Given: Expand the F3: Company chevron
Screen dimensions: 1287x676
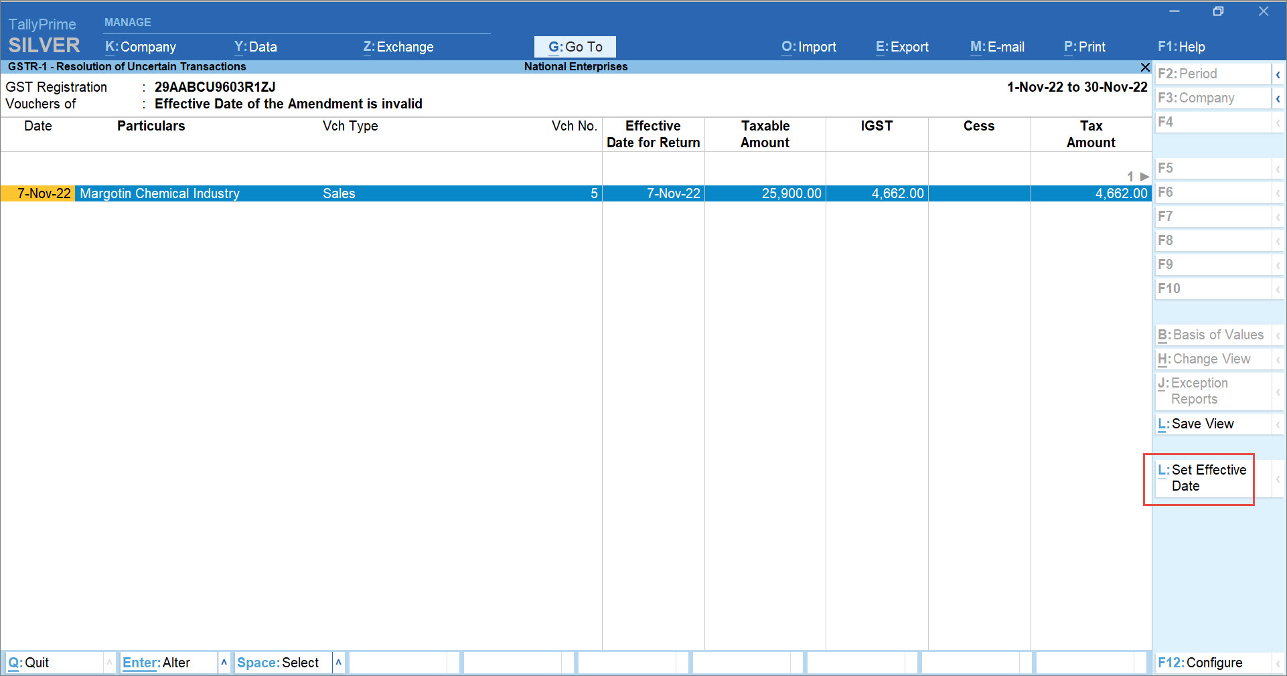Looking at the screenshot, I should pos(1278,98).
